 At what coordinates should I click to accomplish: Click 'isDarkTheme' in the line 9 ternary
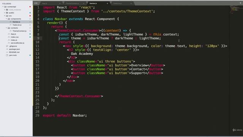coord(98,38)
